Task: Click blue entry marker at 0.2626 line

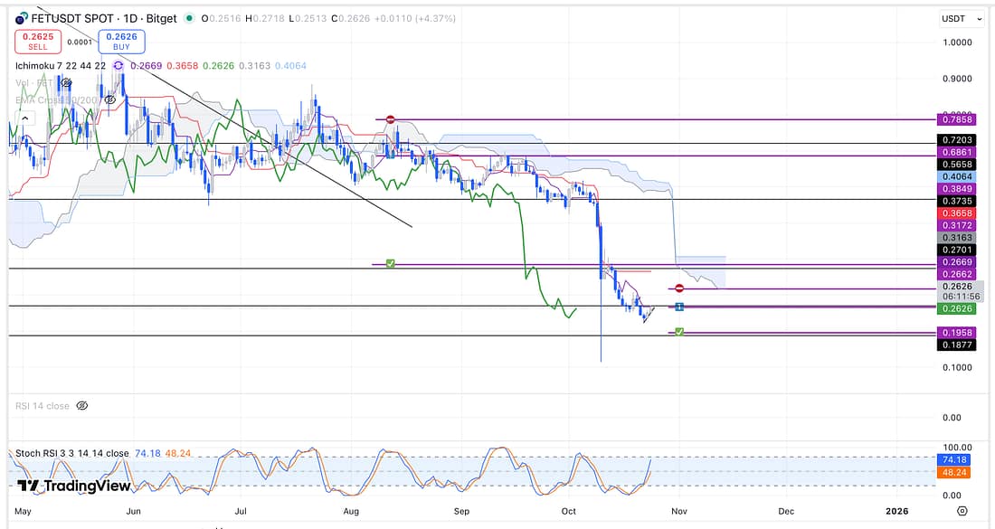Action: click(678, 307)
